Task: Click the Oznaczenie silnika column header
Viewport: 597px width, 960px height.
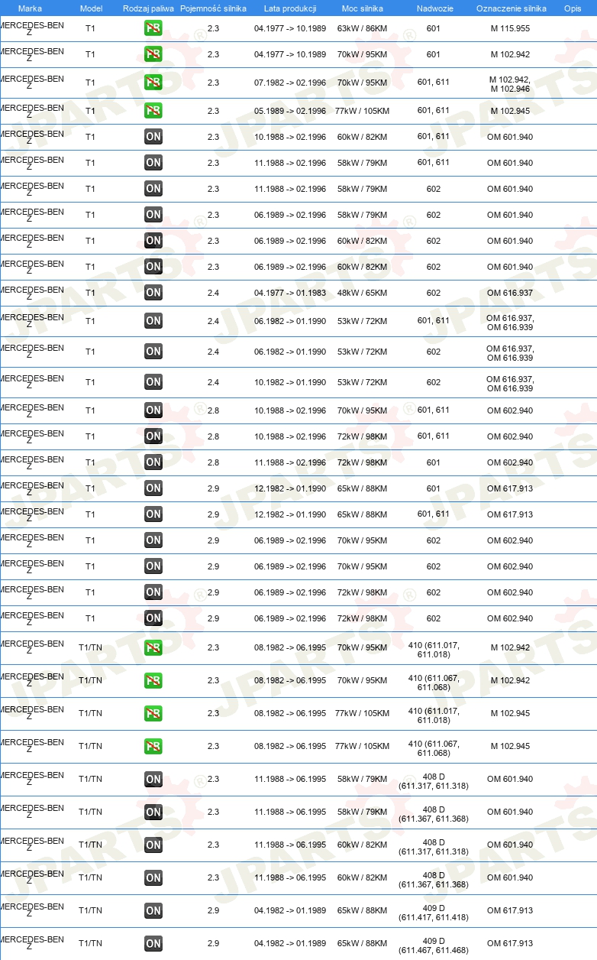Action: 511,8
